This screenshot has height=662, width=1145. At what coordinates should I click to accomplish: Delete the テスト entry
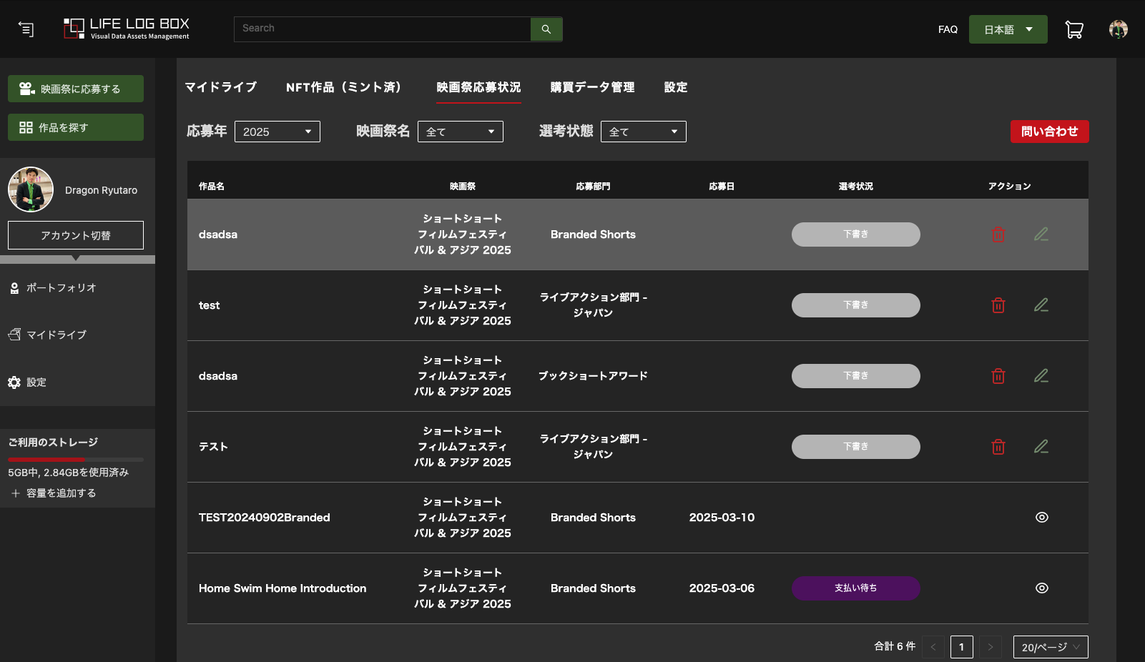(x=998, y=447)
